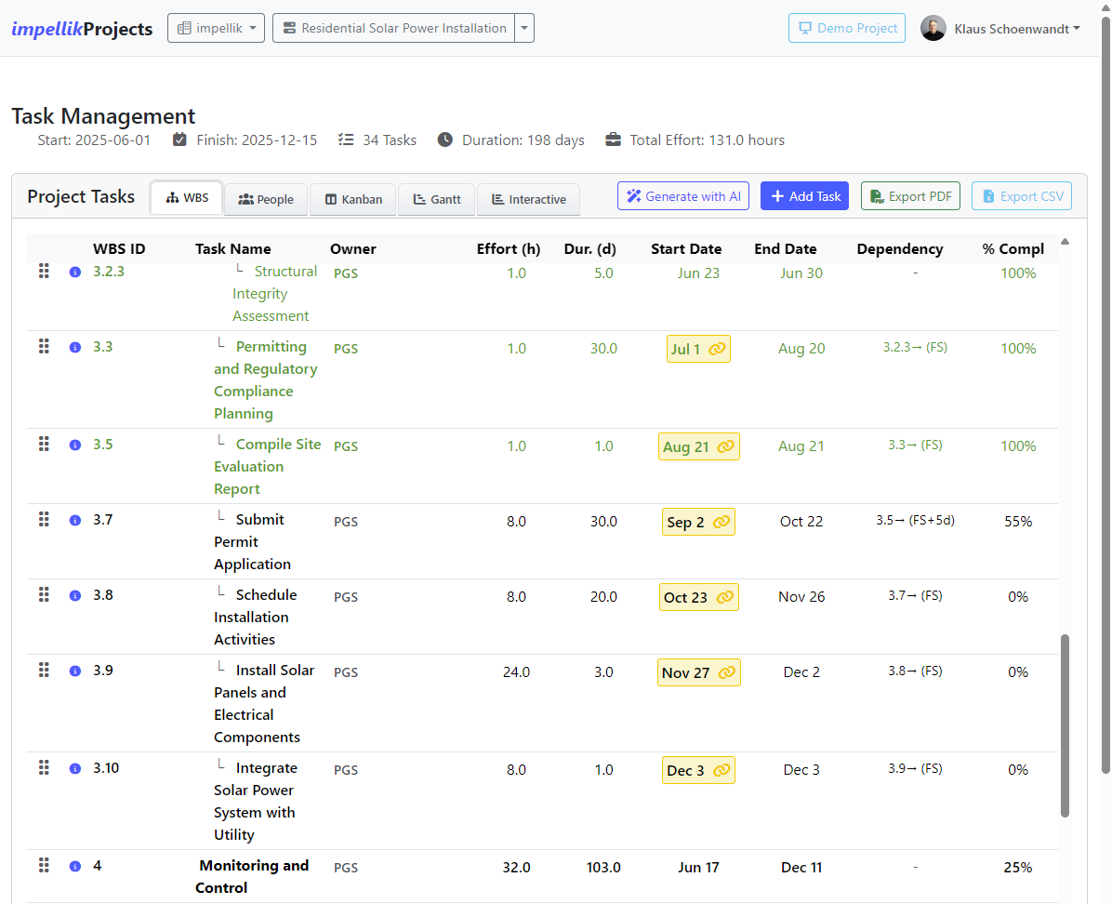Open info icon for task 3.9
Viewport: 1112px width, 904px height.
point(75,671)
